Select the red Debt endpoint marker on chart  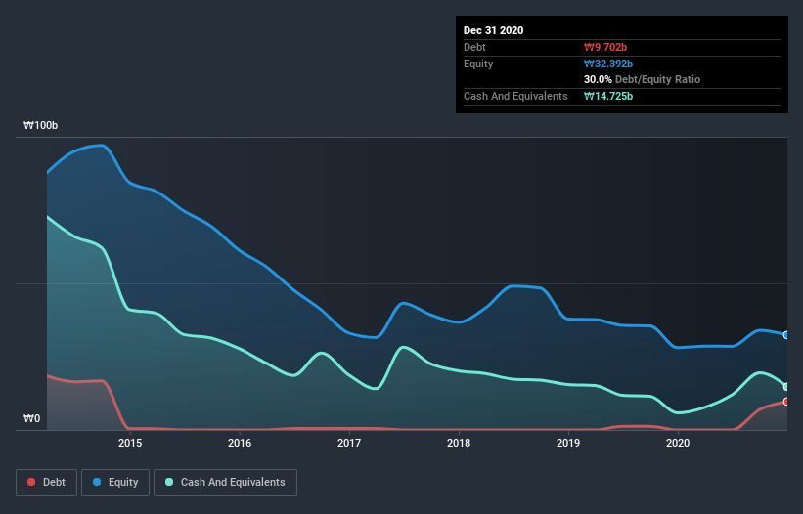[786, 402]
